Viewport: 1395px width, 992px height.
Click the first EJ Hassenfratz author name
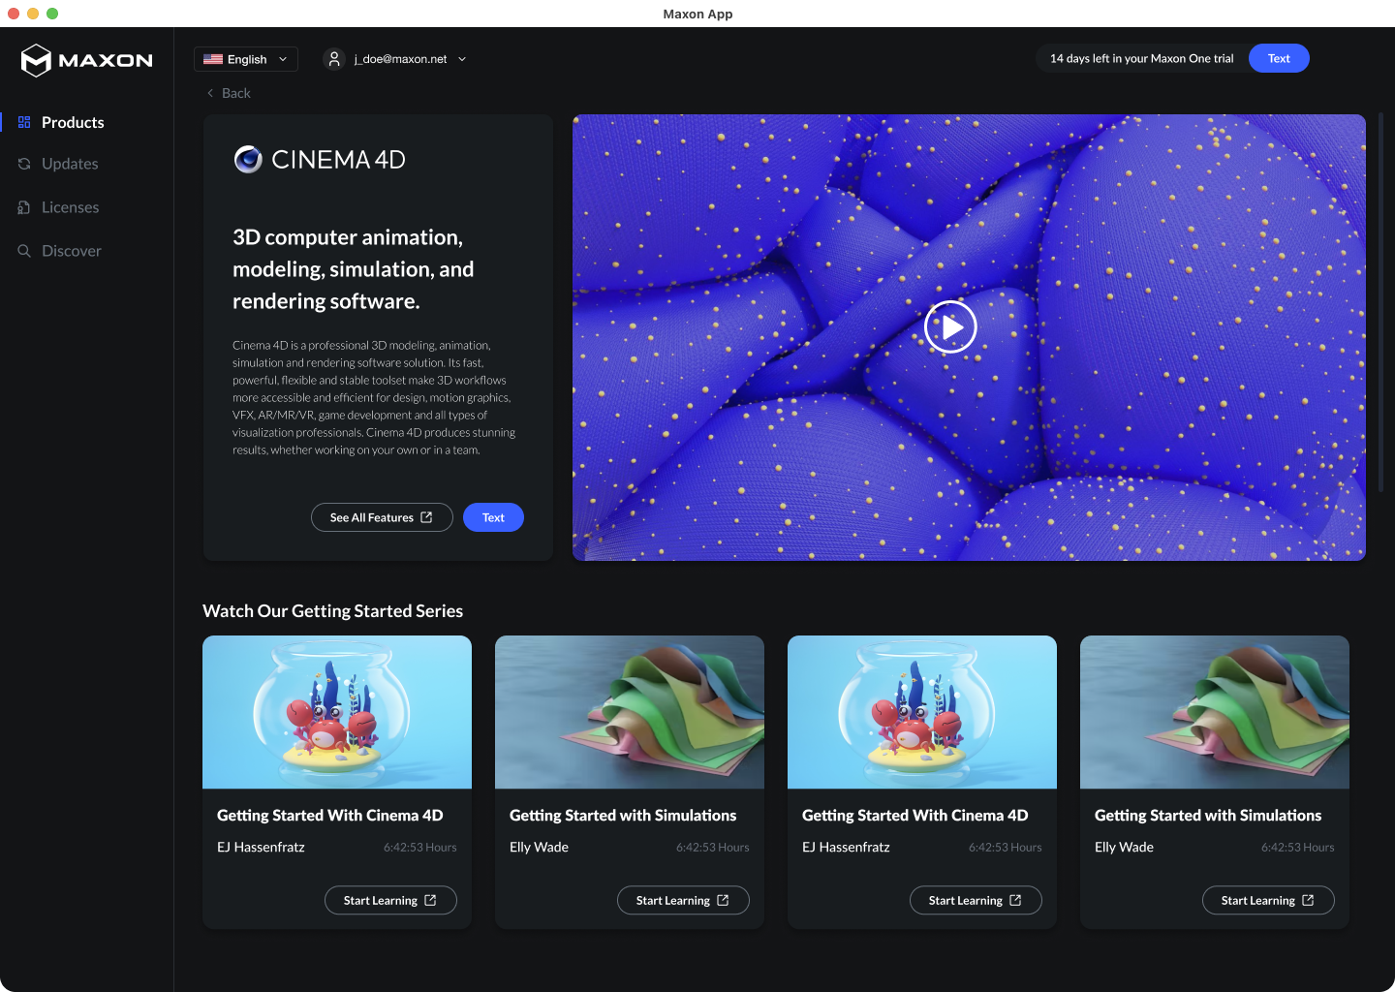point(261,847)
